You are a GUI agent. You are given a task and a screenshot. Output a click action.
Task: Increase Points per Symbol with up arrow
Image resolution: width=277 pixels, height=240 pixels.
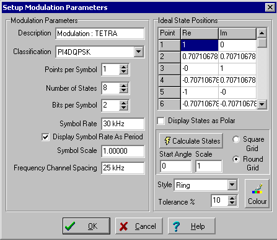123,67
